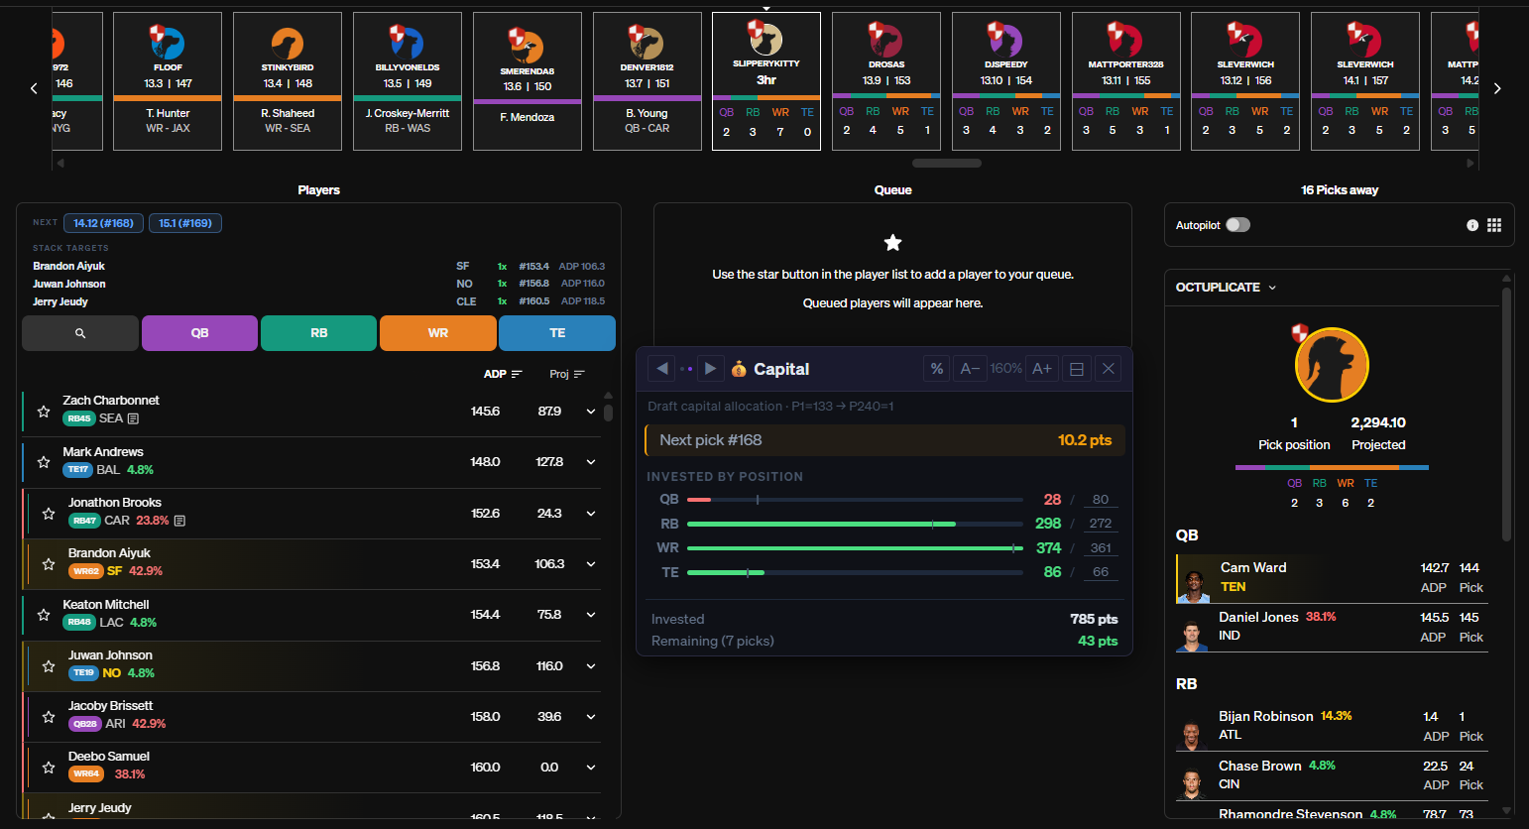Select next pick 15.1 (#169) chip
Viewport: 1529px width, 829px height.
point(185,223)
